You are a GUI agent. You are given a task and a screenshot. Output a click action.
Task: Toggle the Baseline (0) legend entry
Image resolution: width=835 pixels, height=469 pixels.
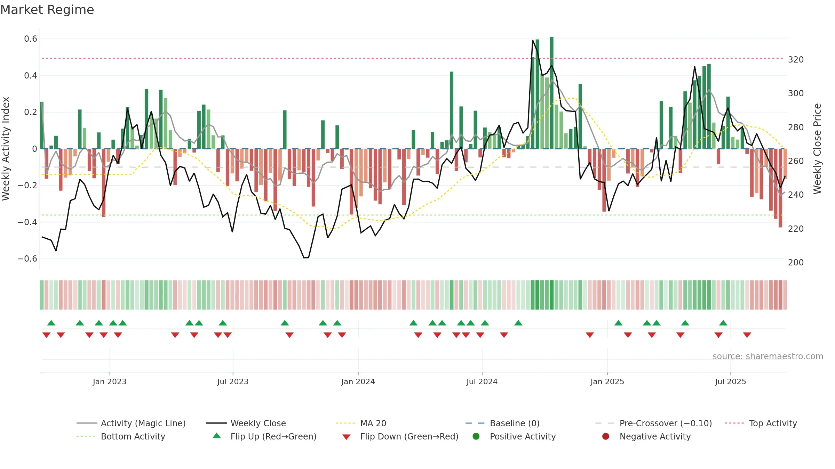(502, 423)
